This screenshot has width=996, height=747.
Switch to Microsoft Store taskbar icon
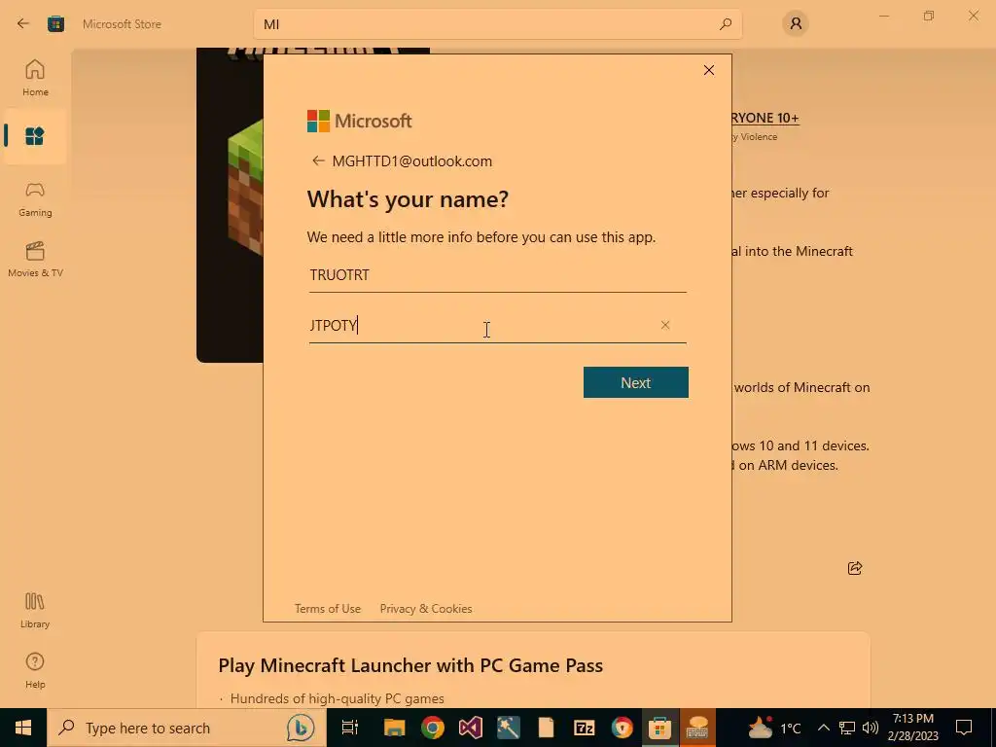[x=660, y=728]
